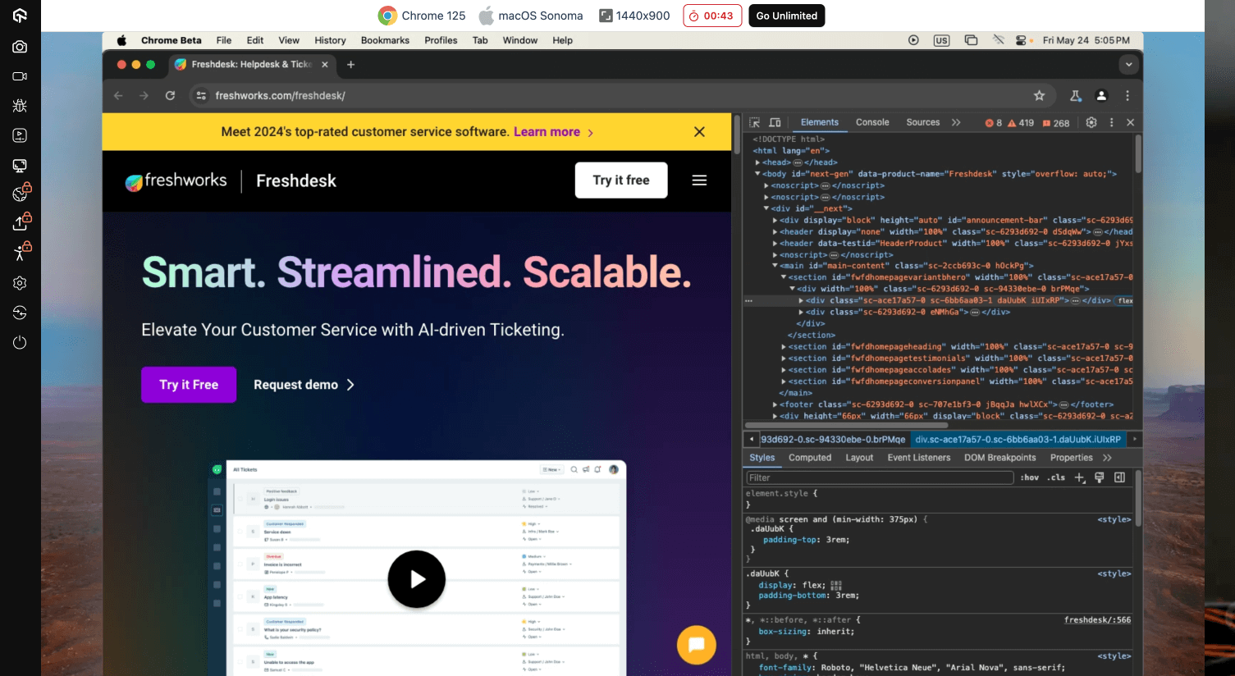Show more DevTools panels after Sources

[x=956, y=122]
